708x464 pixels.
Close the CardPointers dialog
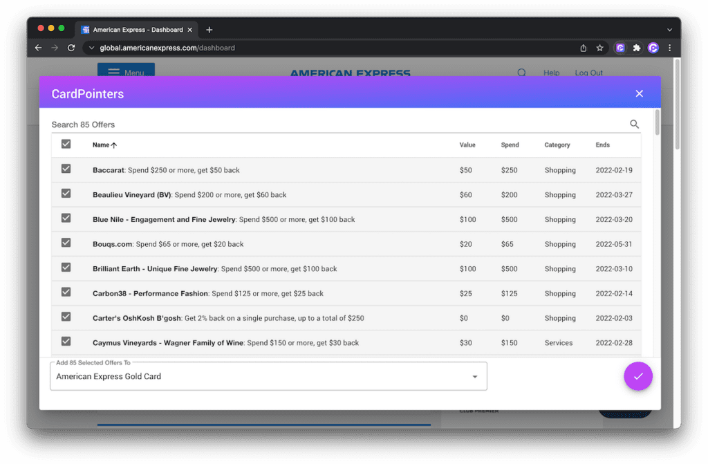coord(639,93)
